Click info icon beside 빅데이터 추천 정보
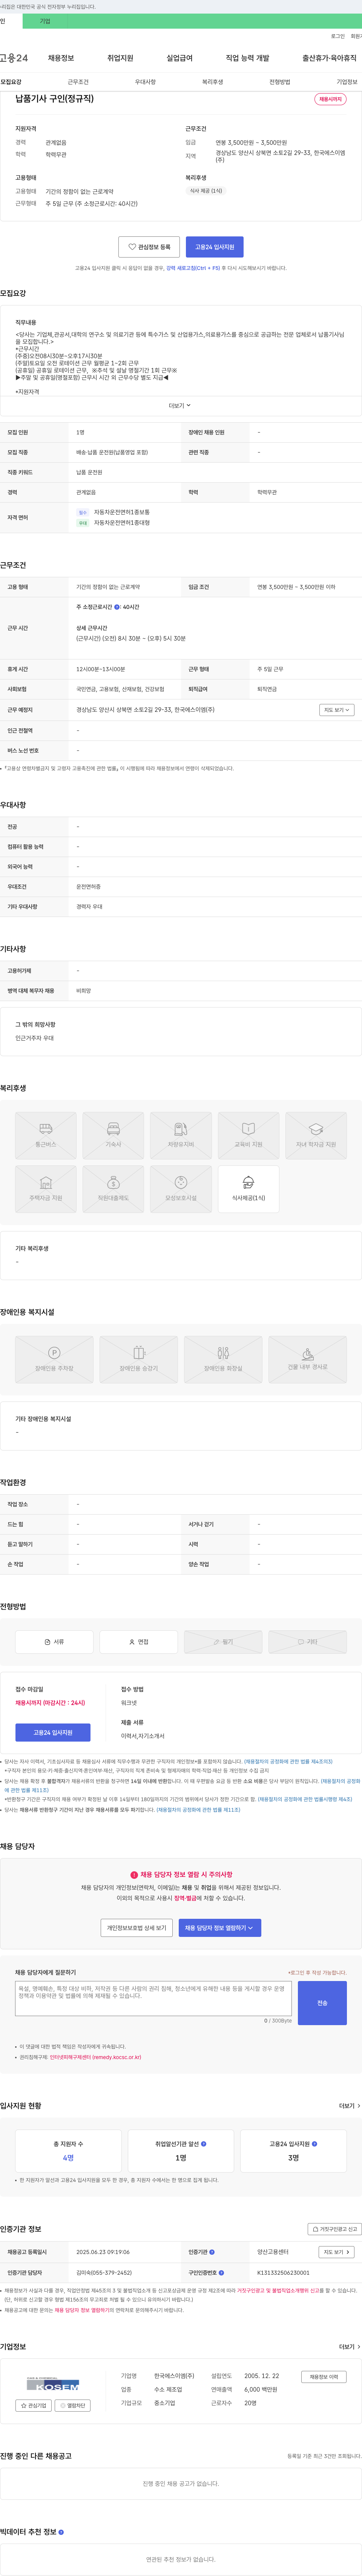 (61, 2532)
